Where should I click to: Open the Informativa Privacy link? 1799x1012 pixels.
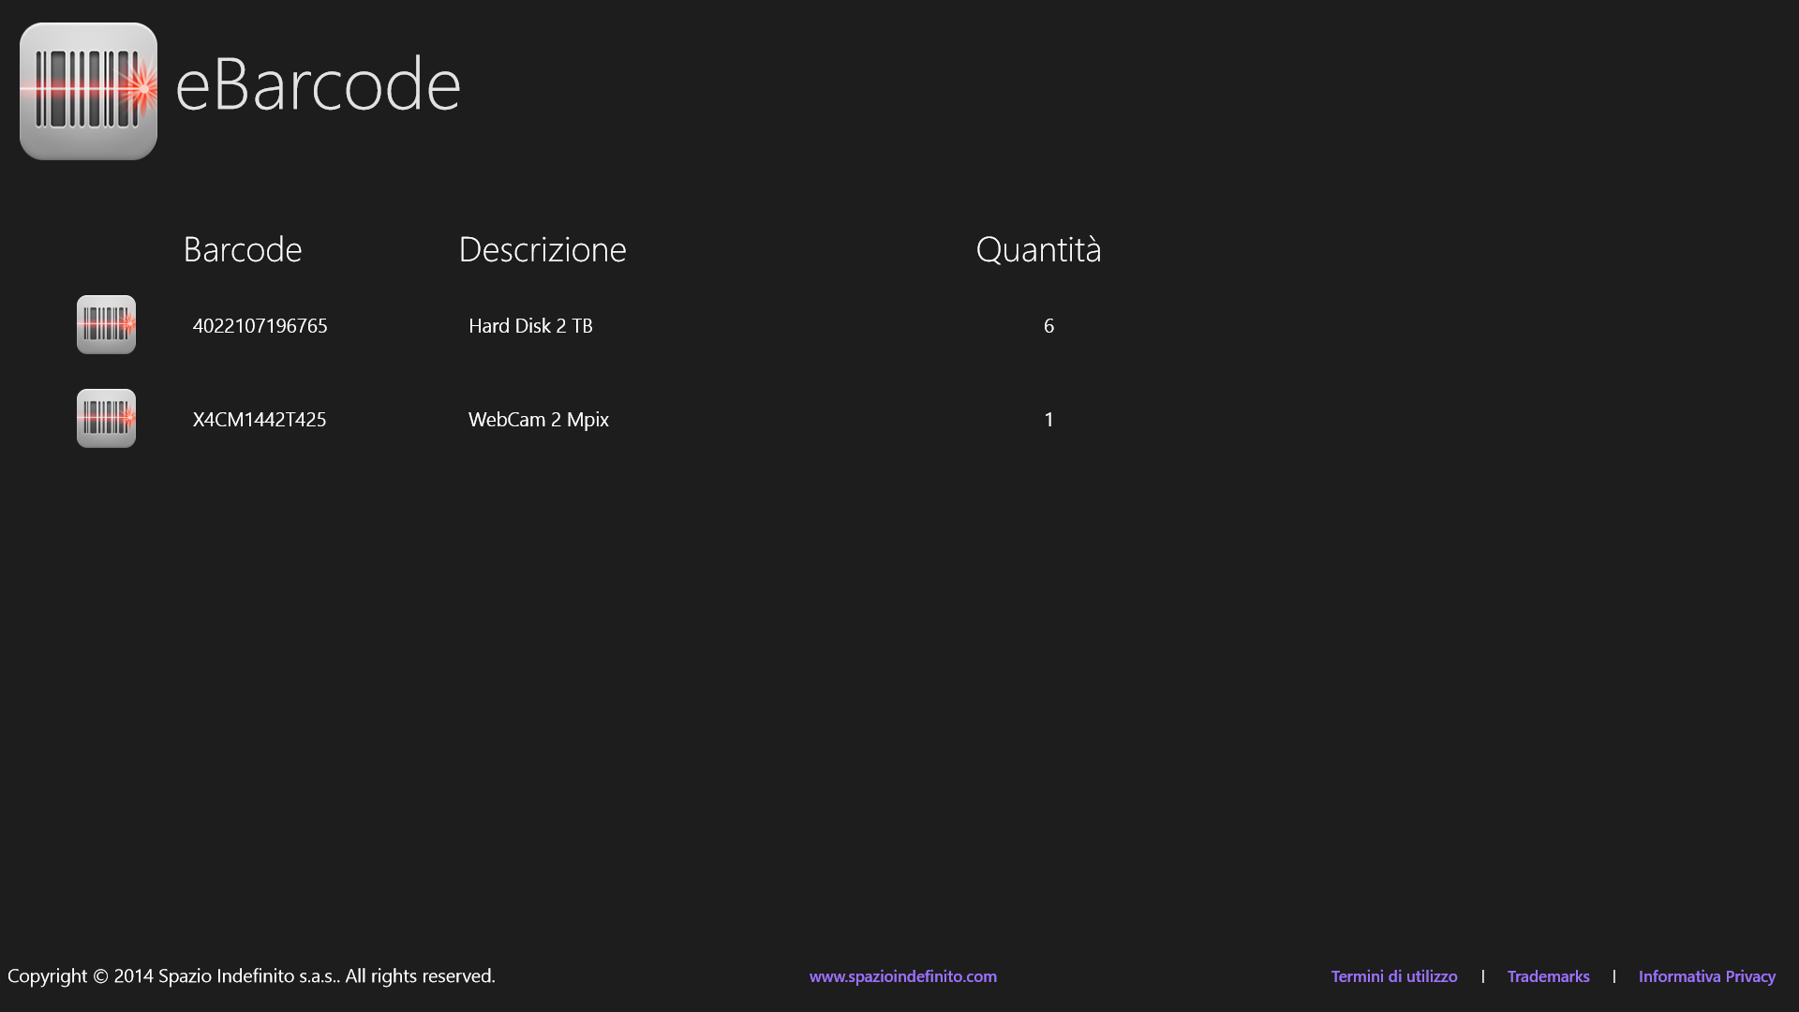click(1706, 976)
